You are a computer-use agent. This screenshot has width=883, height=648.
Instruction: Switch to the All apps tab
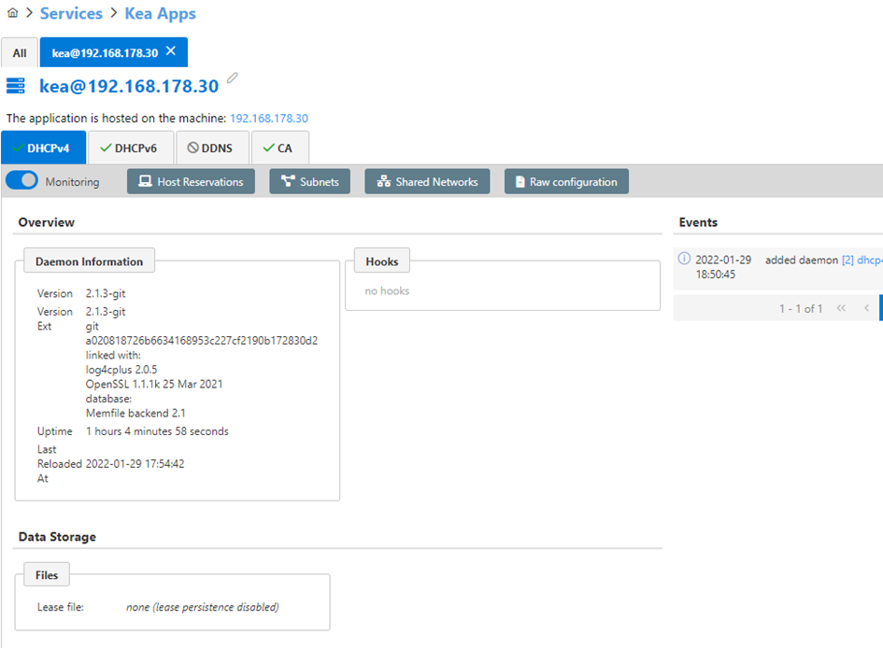[20, 53]
